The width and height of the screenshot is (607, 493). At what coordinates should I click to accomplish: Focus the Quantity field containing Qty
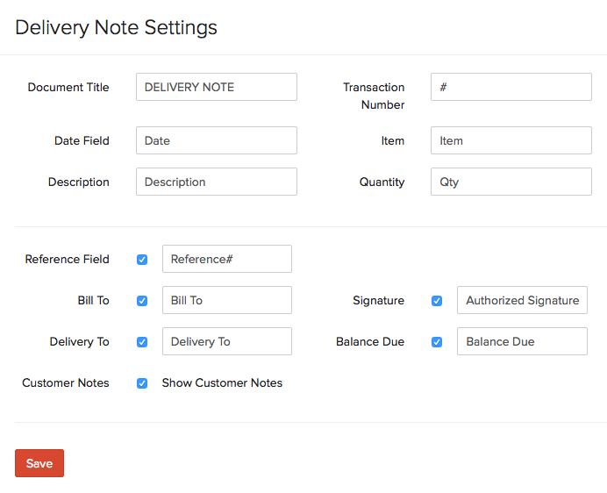click(x=511, y=182)
